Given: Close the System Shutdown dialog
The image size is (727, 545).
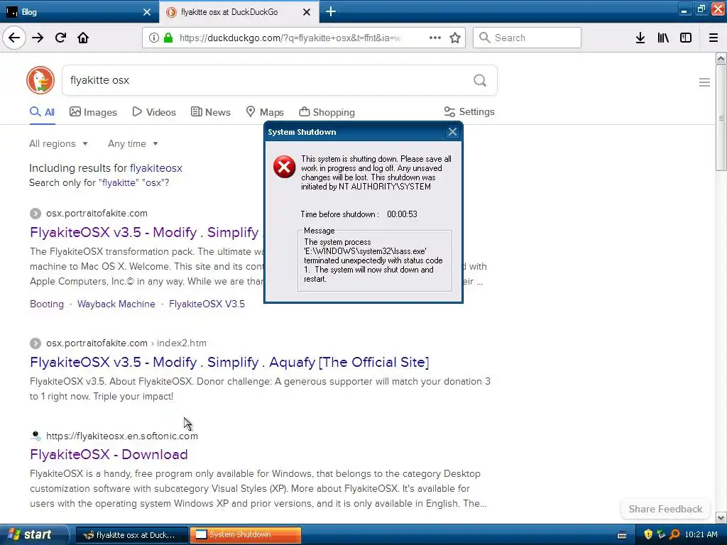Looking at the screenshot, I should (452, 132).
